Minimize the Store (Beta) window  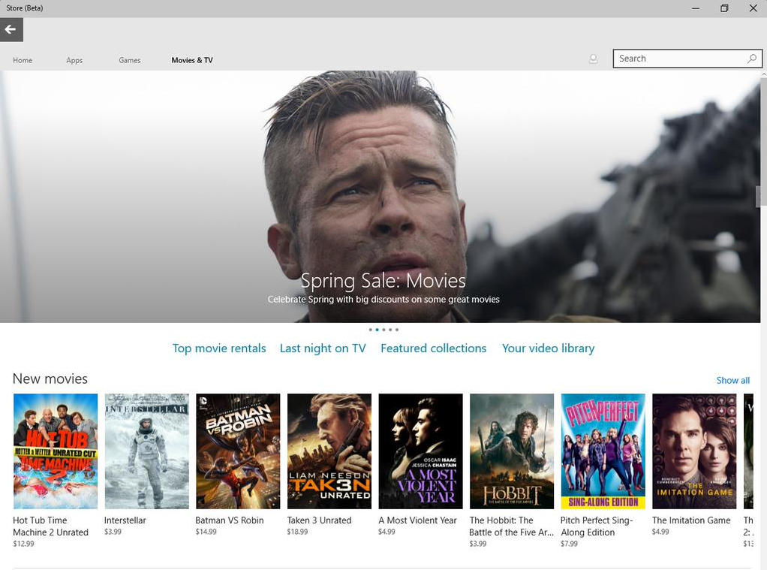696,8
